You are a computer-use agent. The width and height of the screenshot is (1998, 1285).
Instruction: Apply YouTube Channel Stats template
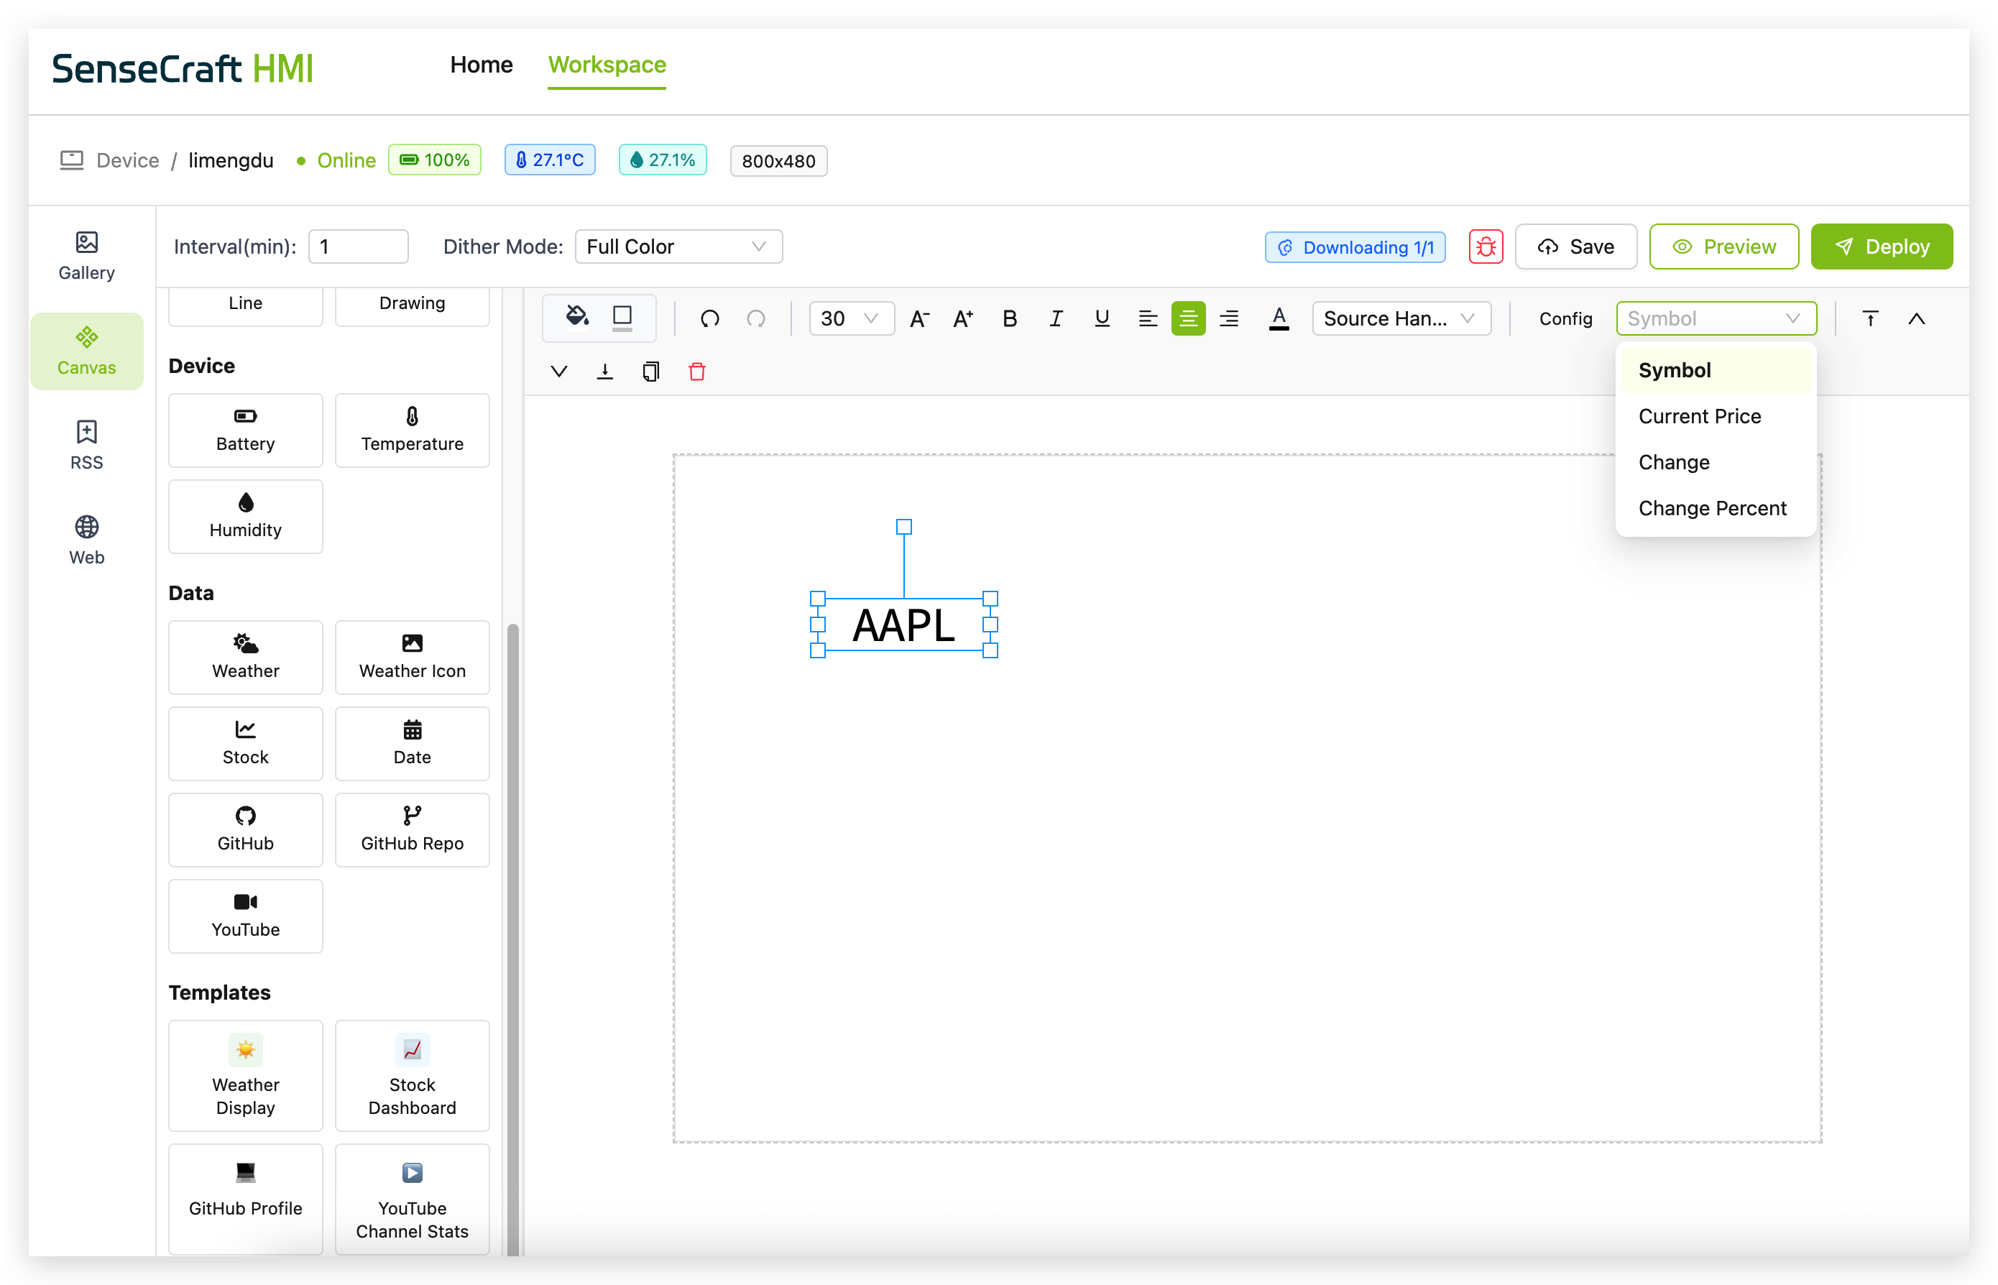pyautogui.click(x=412, y=1199)
